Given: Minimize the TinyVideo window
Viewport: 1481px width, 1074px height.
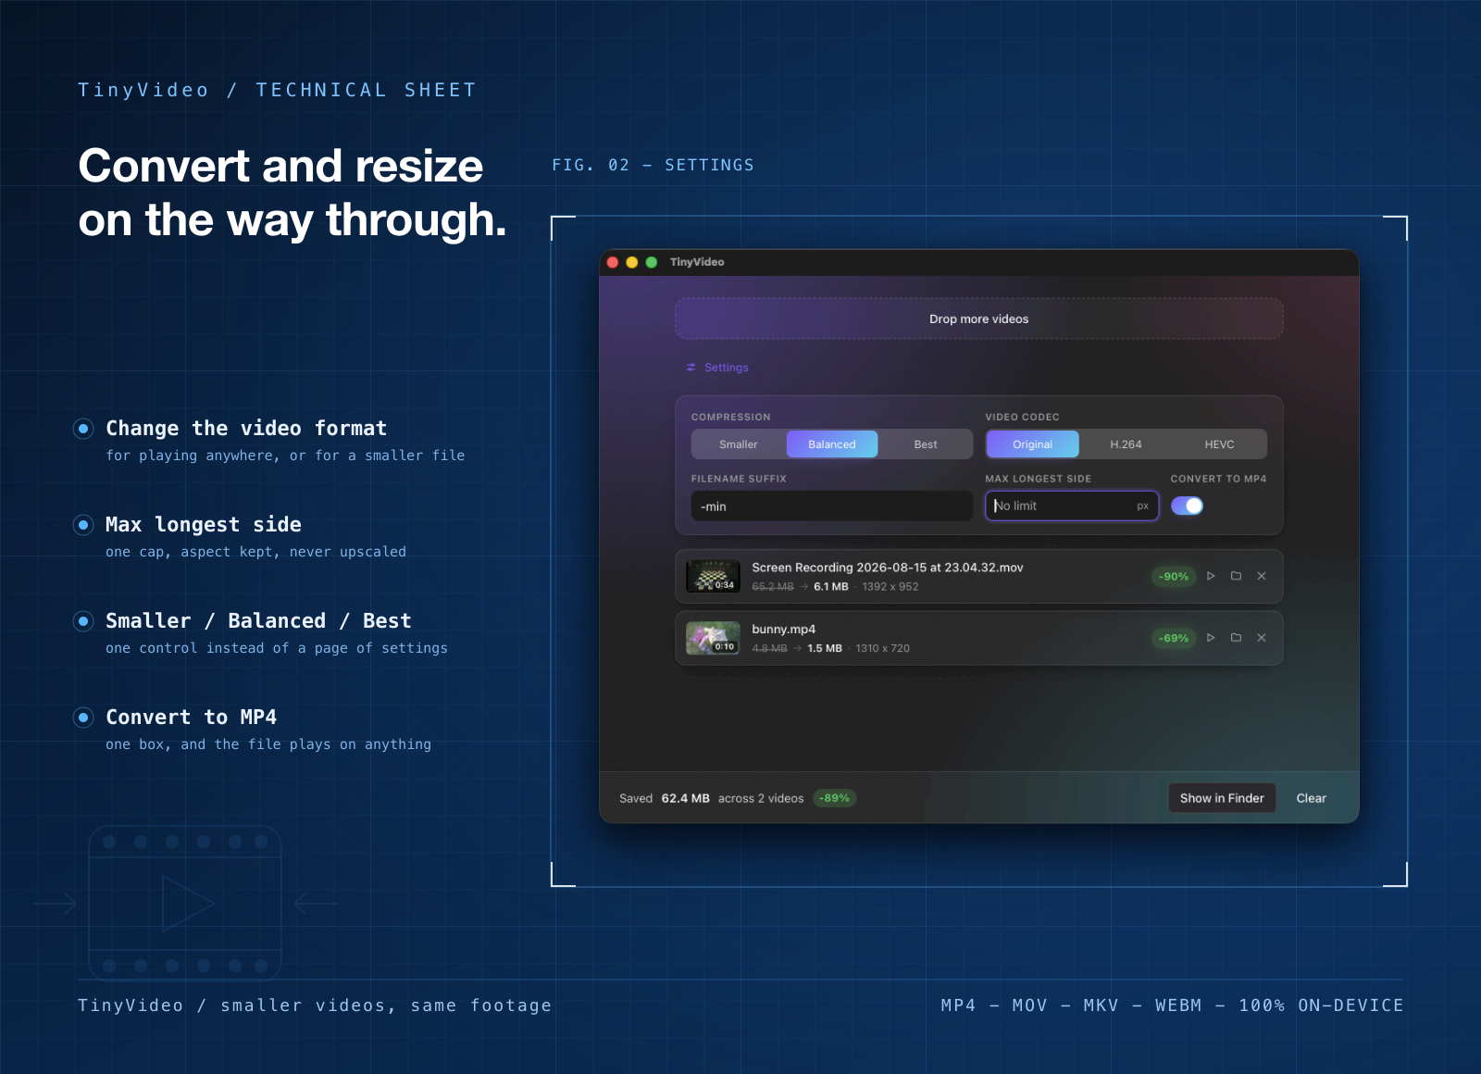Looking at the screenshot, I should point(632,262).
